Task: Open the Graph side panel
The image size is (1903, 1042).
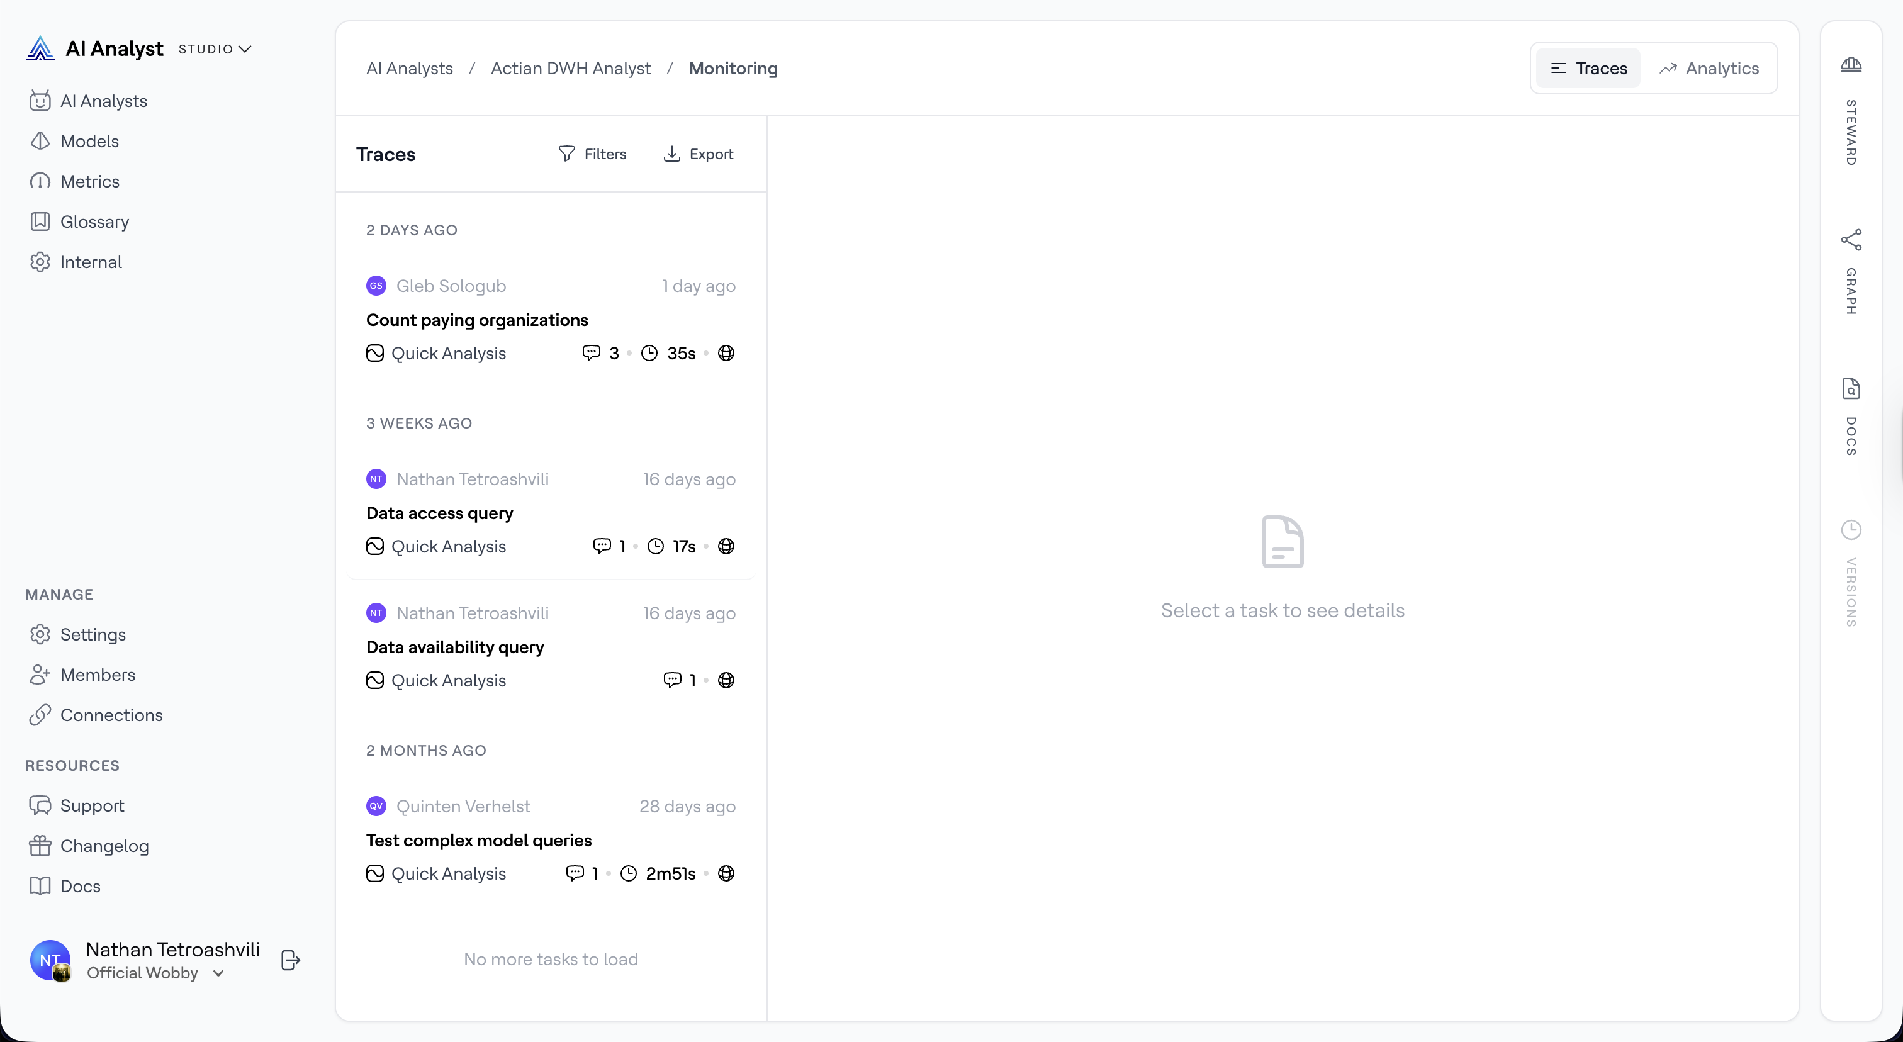Action: [1851, 240]
